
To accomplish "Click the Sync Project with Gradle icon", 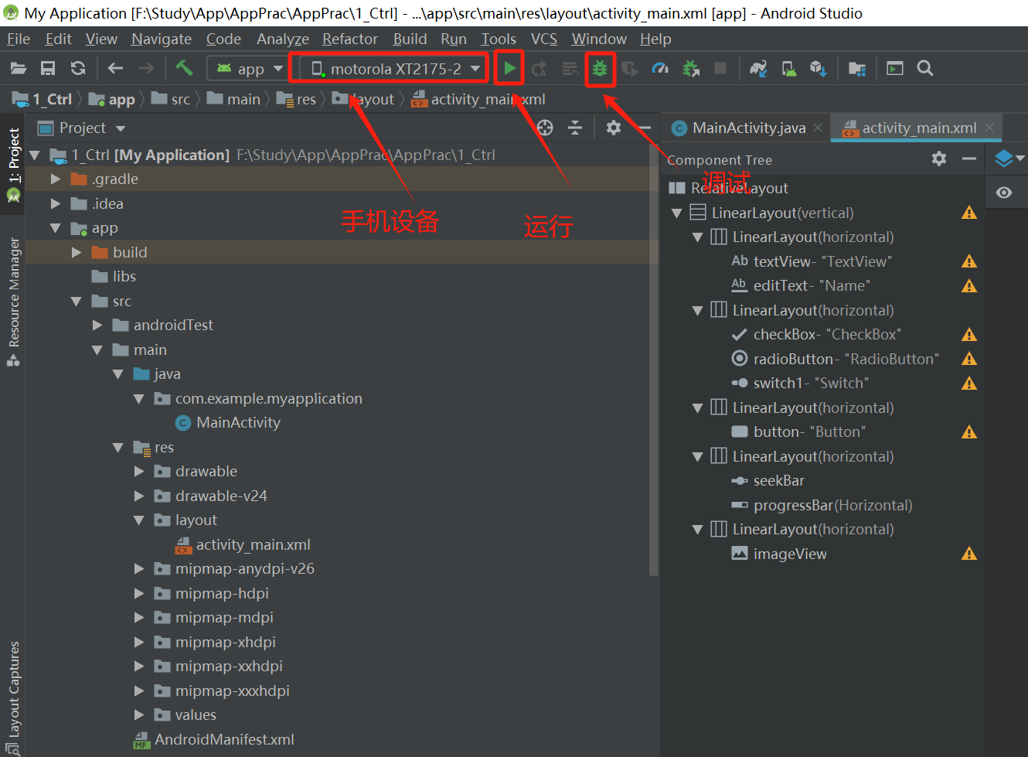I will (x=758, y=69).
